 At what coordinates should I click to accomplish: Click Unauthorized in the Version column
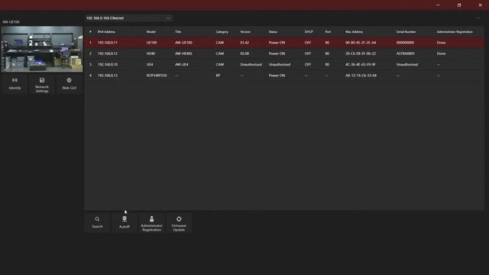pyautogui.click(x=251, y=64)
